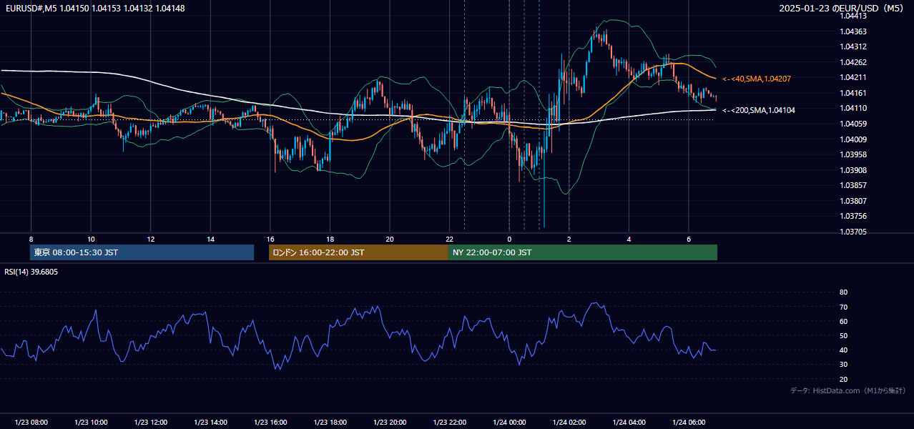Click hour 0 on the candlestick time axis
914x429 pixels.
[509, 239]
